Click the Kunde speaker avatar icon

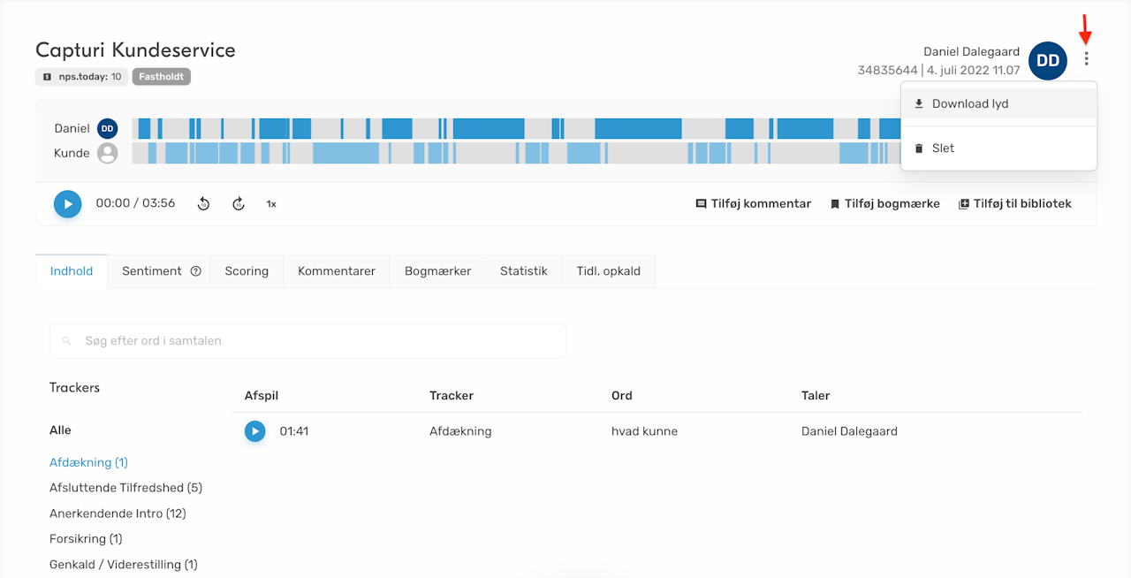[108, 153]
